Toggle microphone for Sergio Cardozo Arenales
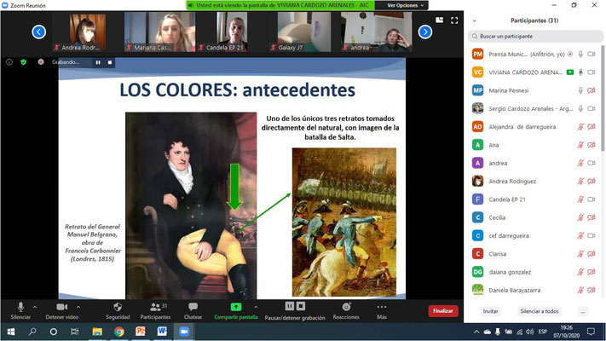This screenshot has height=341, width=606. pos(580,108)
